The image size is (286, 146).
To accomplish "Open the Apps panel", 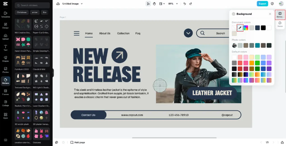I will tap(5, 116).
